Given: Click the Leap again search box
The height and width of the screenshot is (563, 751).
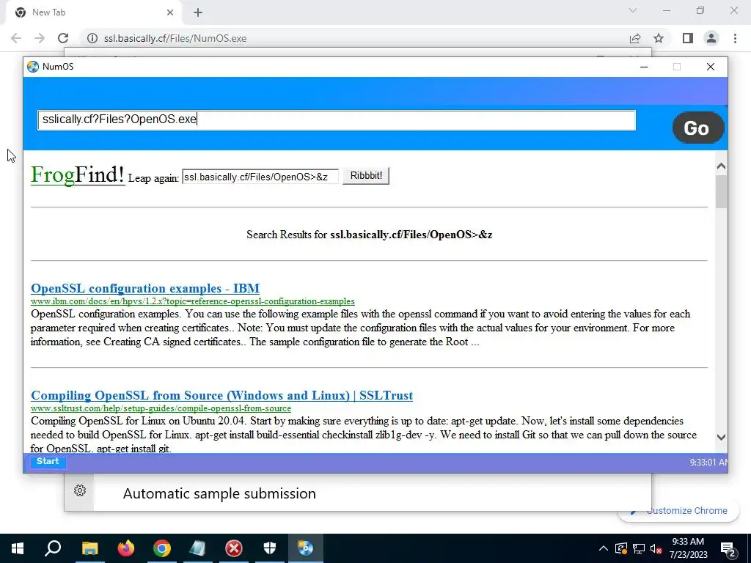Looking at the screenshot, I should pyautogui.click(x=260, y=177).
